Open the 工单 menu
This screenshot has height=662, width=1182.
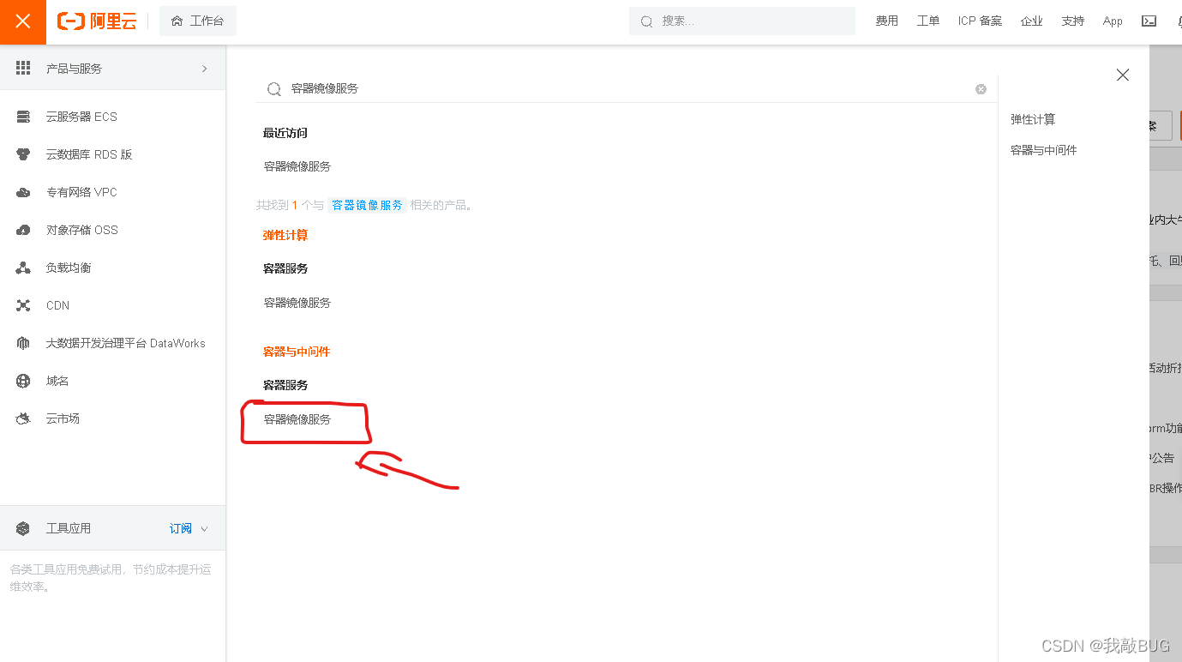pos(928,21)
